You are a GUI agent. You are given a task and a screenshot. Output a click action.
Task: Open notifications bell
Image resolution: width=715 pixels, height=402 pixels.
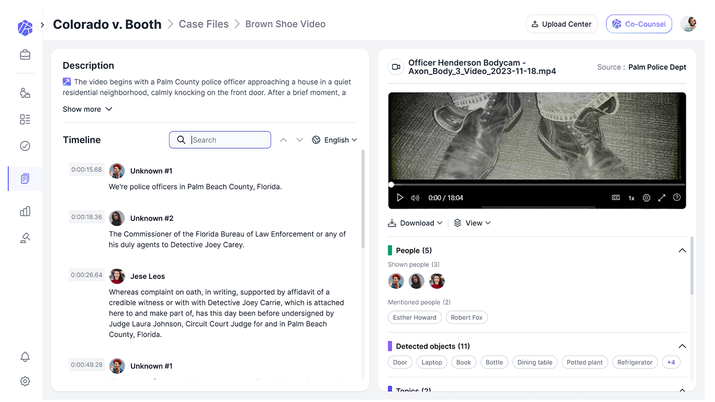point(25,357)
